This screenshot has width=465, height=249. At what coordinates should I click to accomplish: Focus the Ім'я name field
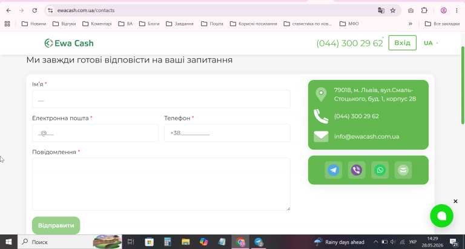[161, 99]
